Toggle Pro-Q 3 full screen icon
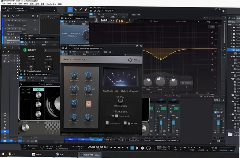Viewport: 240px width, 158px height. coord(216,22)
